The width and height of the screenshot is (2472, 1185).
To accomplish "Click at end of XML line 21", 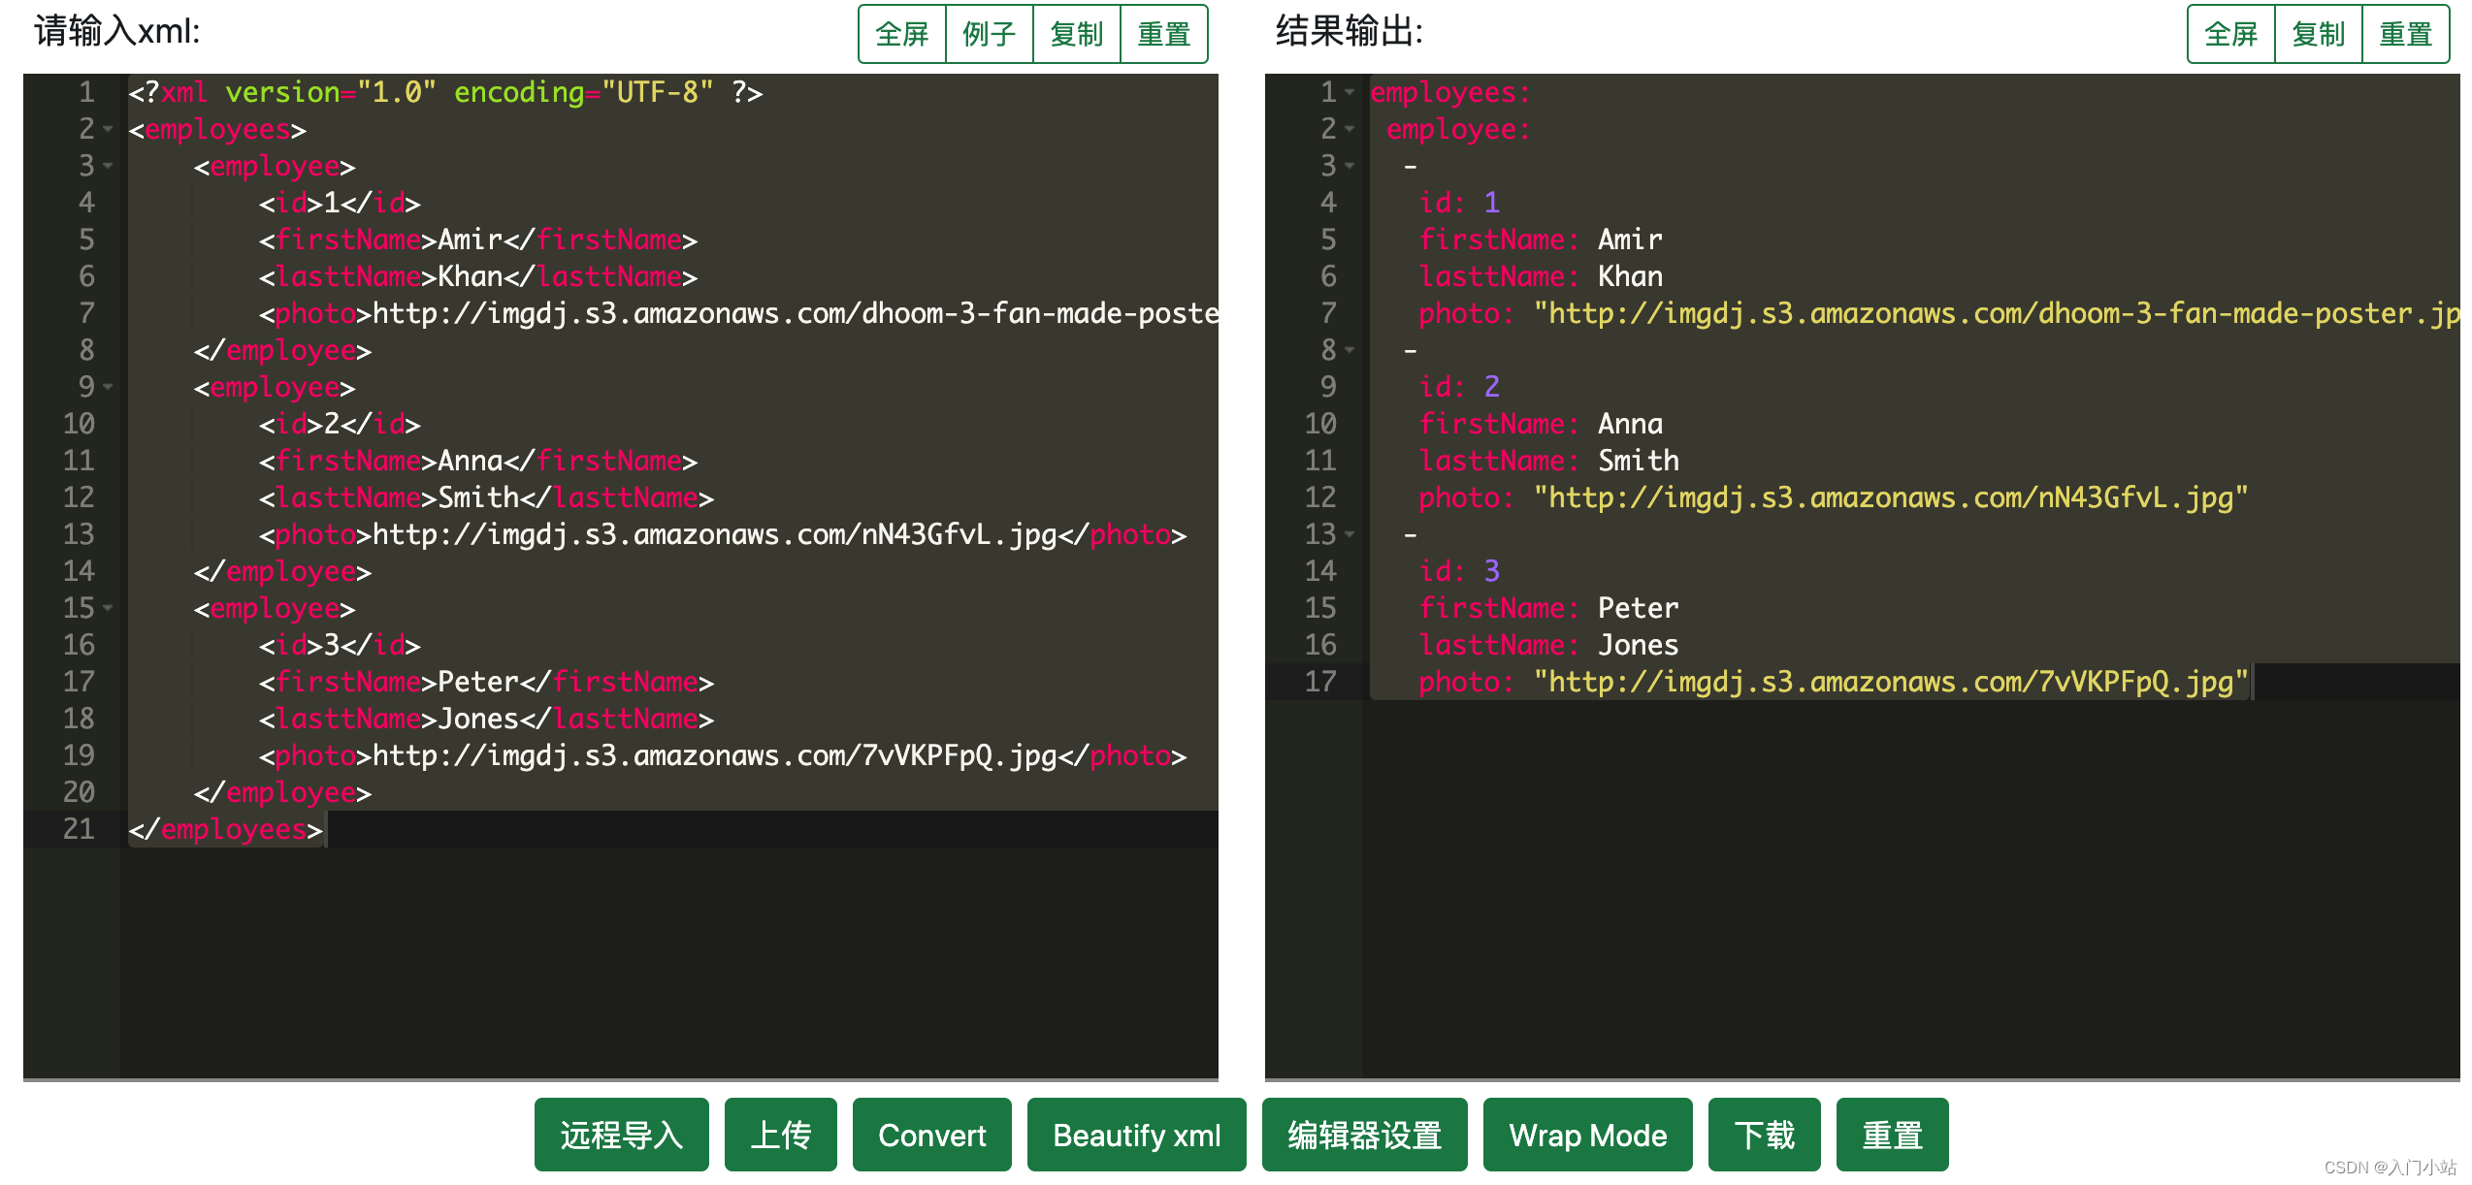I will [x=326, y=829].
